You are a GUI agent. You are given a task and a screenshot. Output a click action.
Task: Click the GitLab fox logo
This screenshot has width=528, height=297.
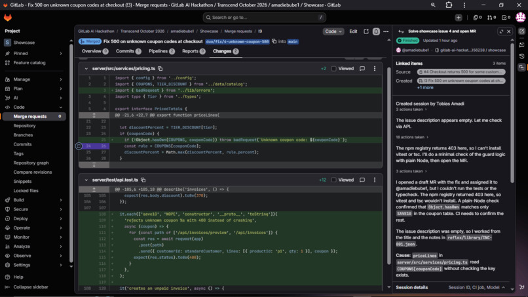coord(7,18)
